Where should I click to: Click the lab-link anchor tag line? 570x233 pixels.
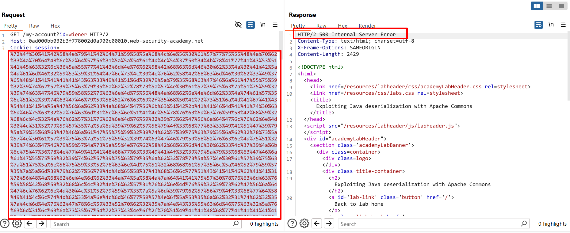click(391, 197)
